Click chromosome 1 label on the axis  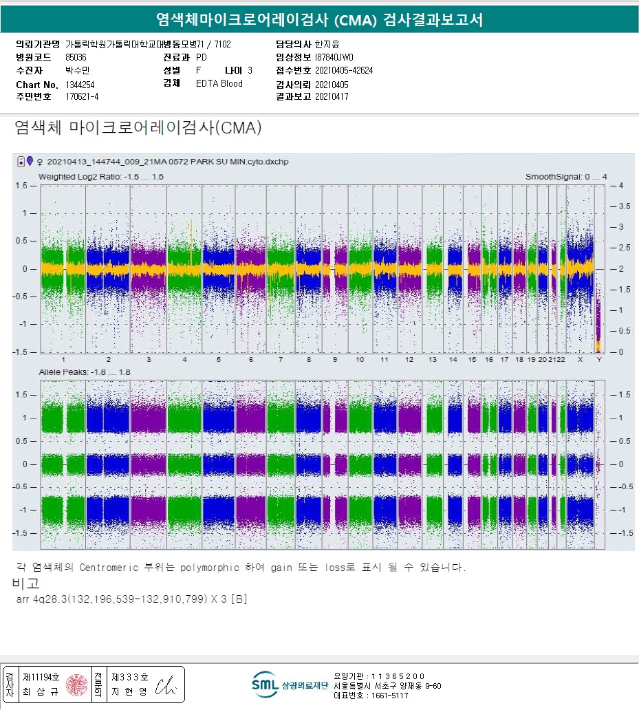coord(63,360)
